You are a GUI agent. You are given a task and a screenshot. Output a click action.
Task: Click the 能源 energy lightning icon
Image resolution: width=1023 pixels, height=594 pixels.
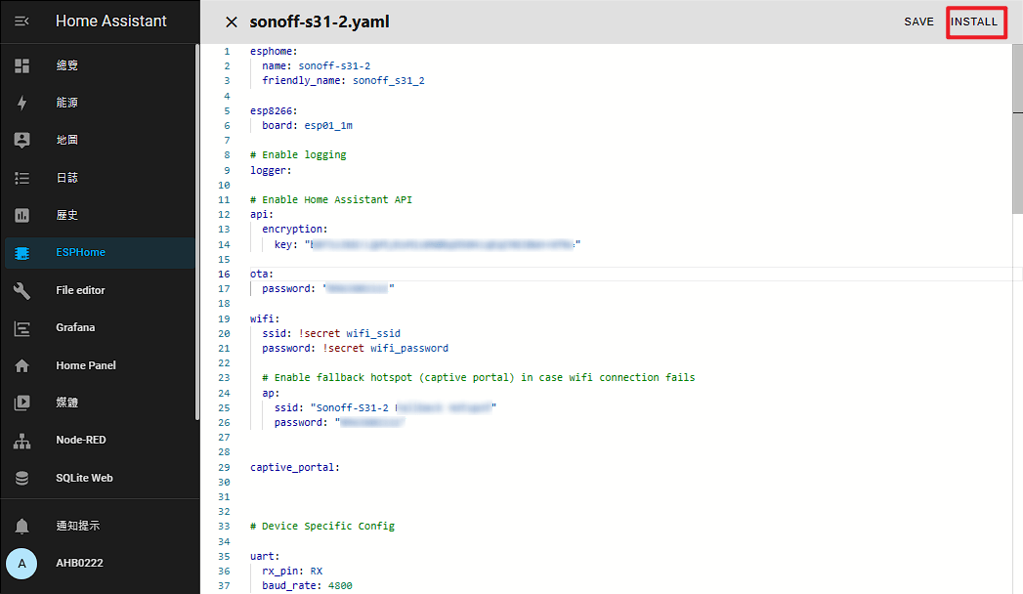coord(21,102)
